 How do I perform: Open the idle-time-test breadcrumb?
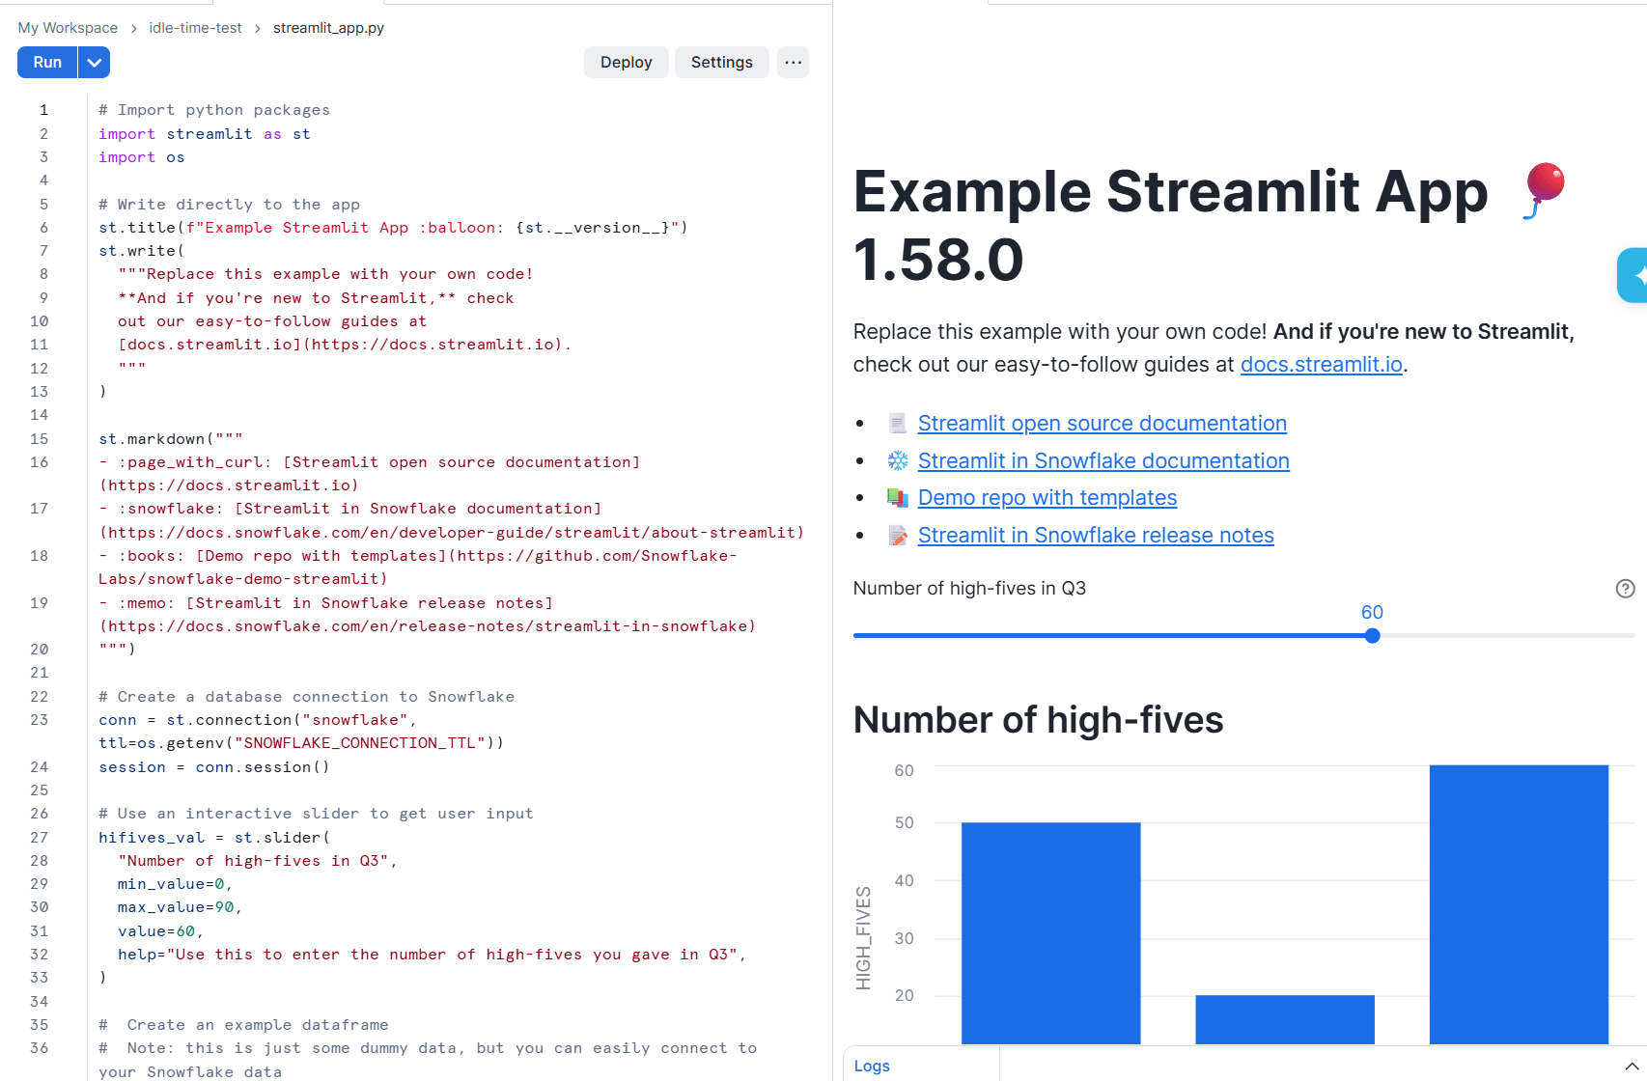[x=195, y=28]
